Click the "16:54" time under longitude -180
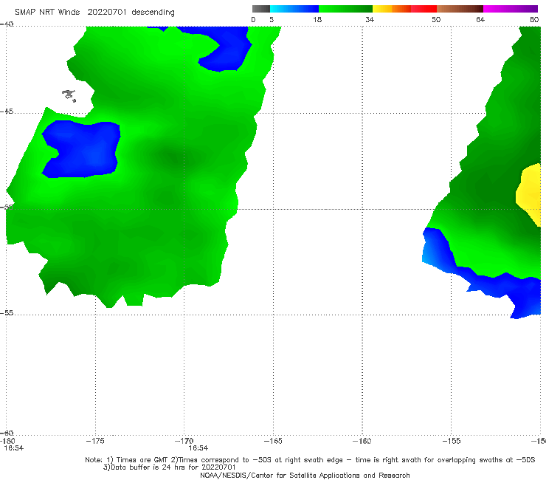This screenshot has width=546, height=480. coord(13,448)
